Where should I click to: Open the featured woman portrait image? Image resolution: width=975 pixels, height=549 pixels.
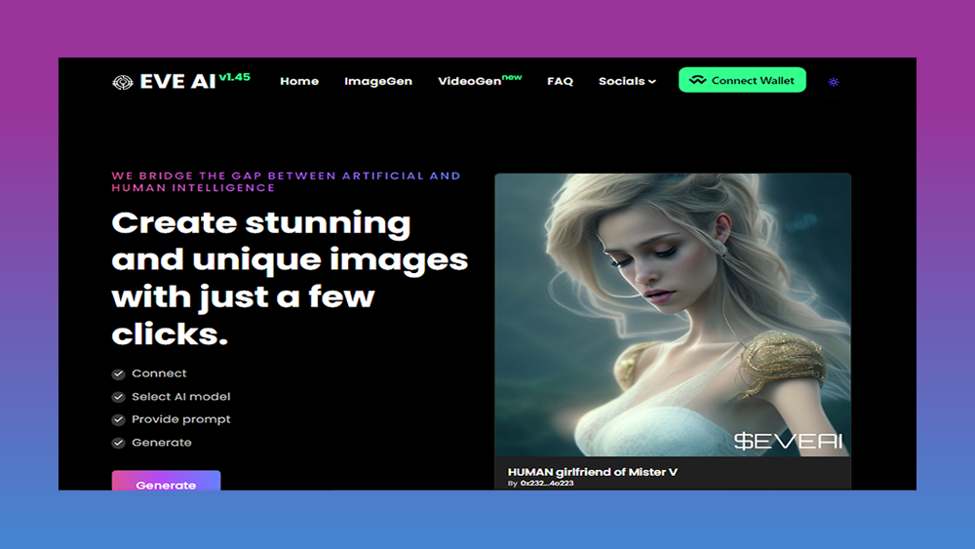click(673, 315)
